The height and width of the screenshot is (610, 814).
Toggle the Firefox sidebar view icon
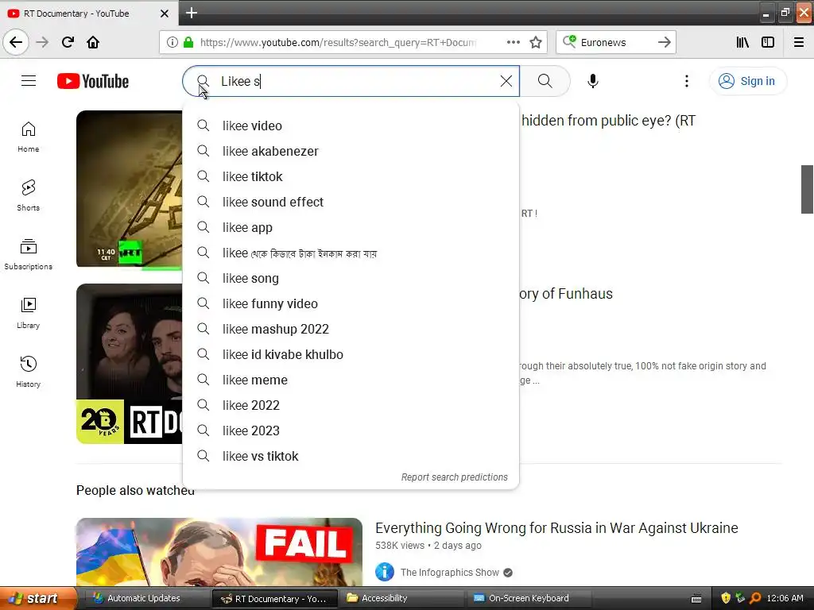[x=768, y=42]
